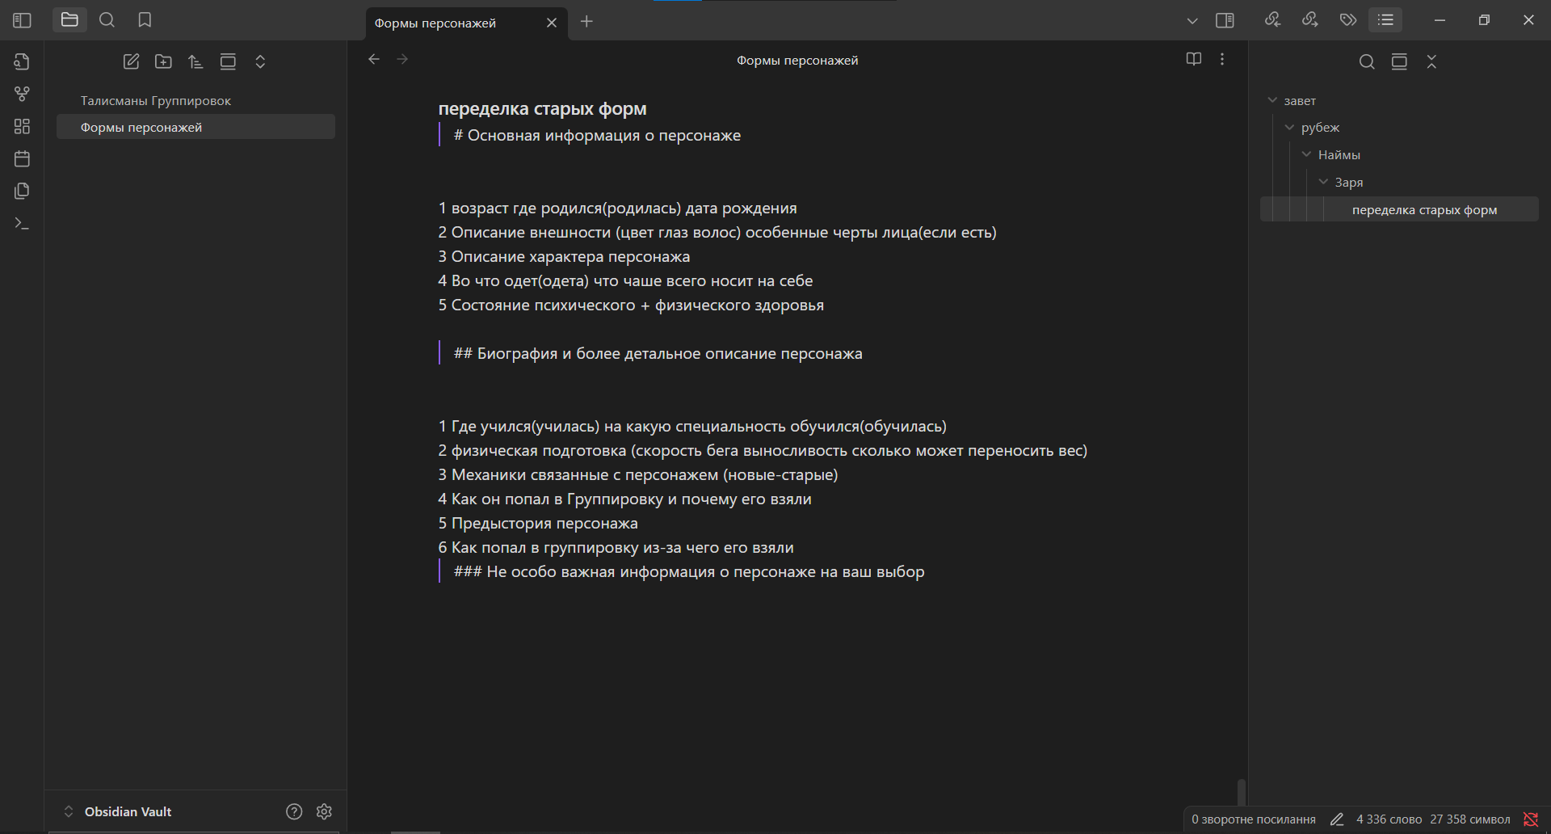Image resolution: width=1551 pixels, height=834 pixels.
Task: Open settings gear icon
Action: click(324, 811)
